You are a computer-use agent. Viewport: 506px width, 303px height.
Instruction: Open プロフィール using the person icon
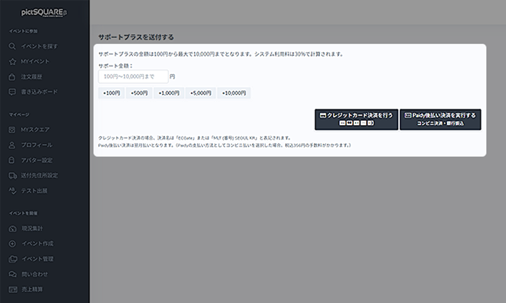13,145
